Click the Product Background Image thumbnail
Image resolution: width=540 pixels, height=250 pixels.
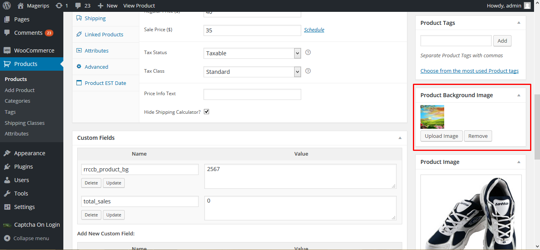(432, 117)
